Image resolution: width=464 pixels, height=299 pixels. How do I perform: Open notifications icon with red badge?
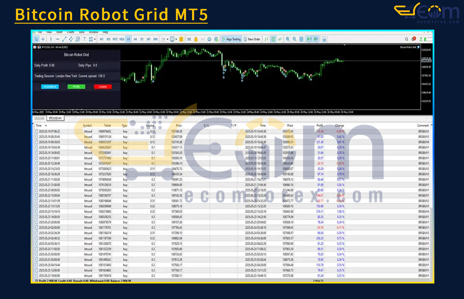coord(414,39)
